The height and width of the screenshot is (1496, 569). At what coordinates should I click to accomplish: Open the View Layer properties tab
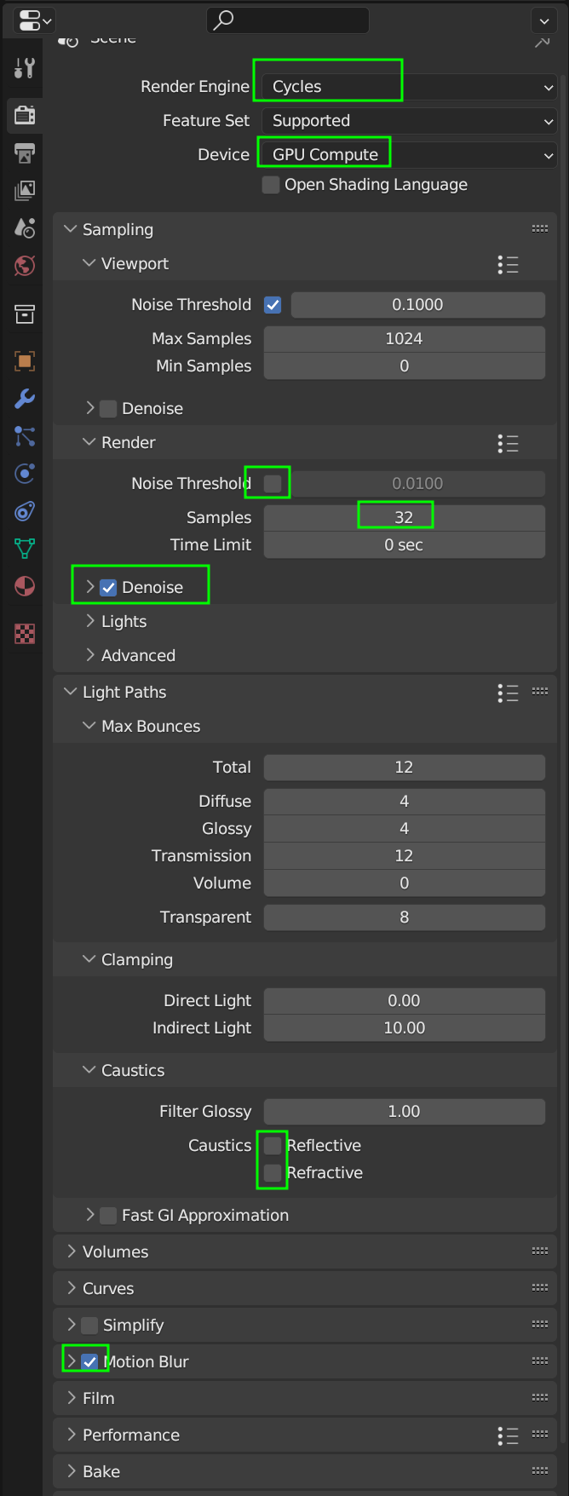(25, 191)
